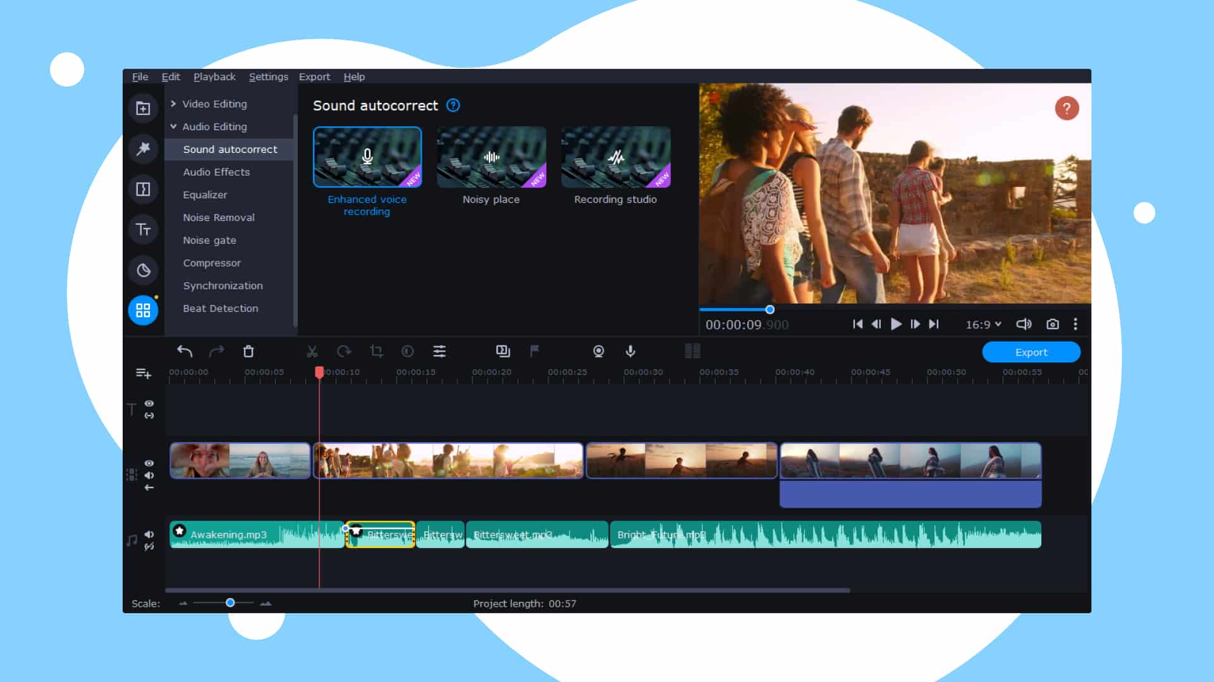Mute the audio track speaker icon

pos(149,534)
